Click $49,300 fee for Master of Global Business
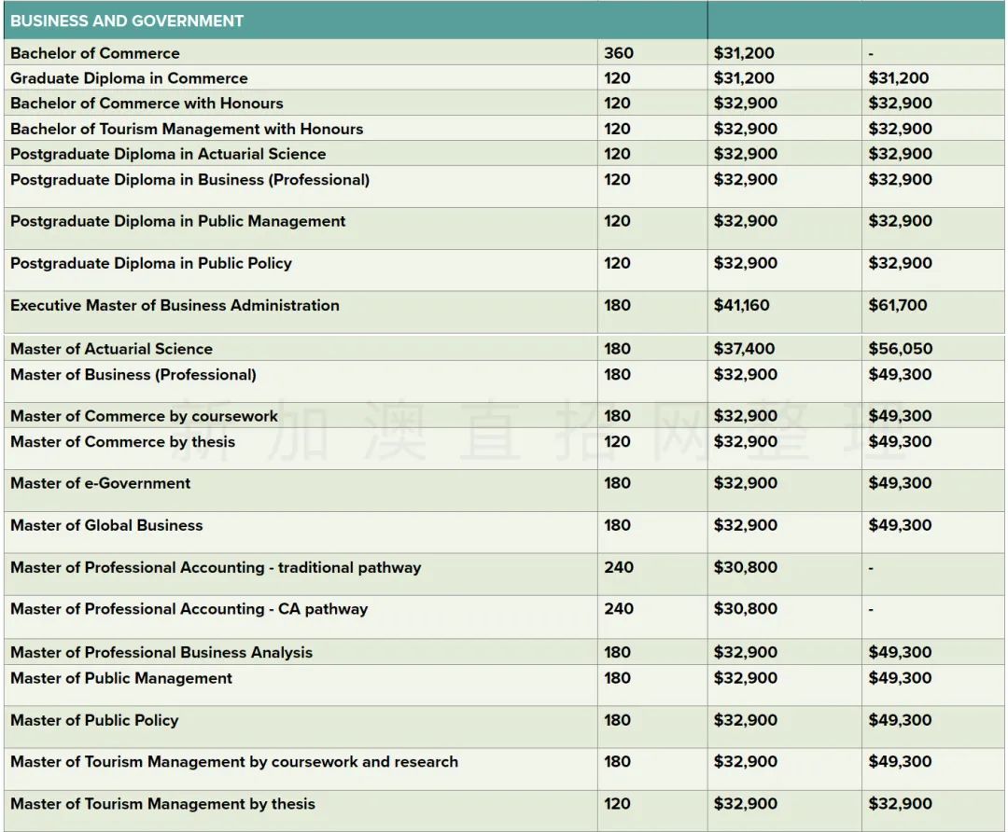 coord(900,525)
